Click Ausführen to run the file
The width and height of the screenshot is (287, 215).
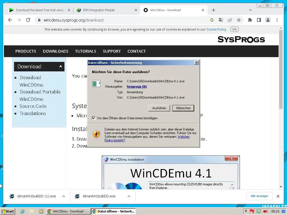pos(159,108)
